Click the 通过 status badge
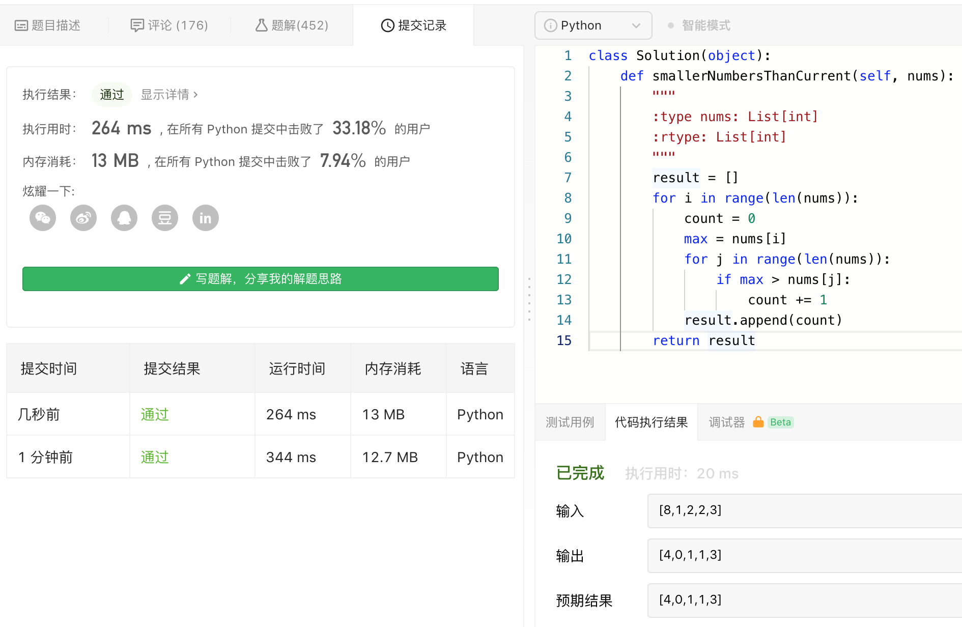Viewport: 962px width, 627px height. [x=112, y=95]
